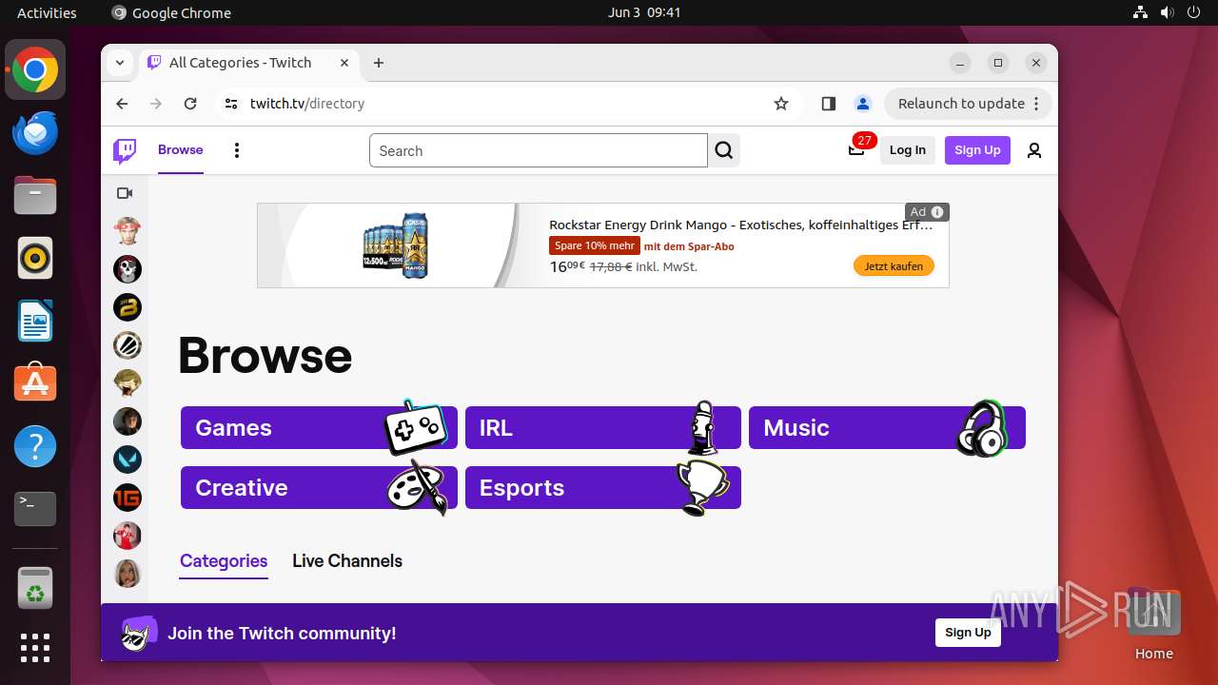The width and height of the screenshot is (1218, 685).
Task: Open the notifications inbox with 27 badge
Action: [858, 148]
